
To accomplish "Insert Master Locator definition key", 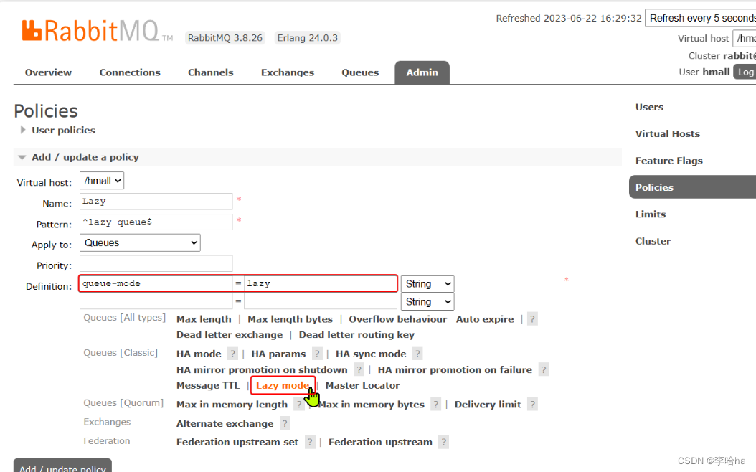I will pyautogui.click(x=362, y=385).
